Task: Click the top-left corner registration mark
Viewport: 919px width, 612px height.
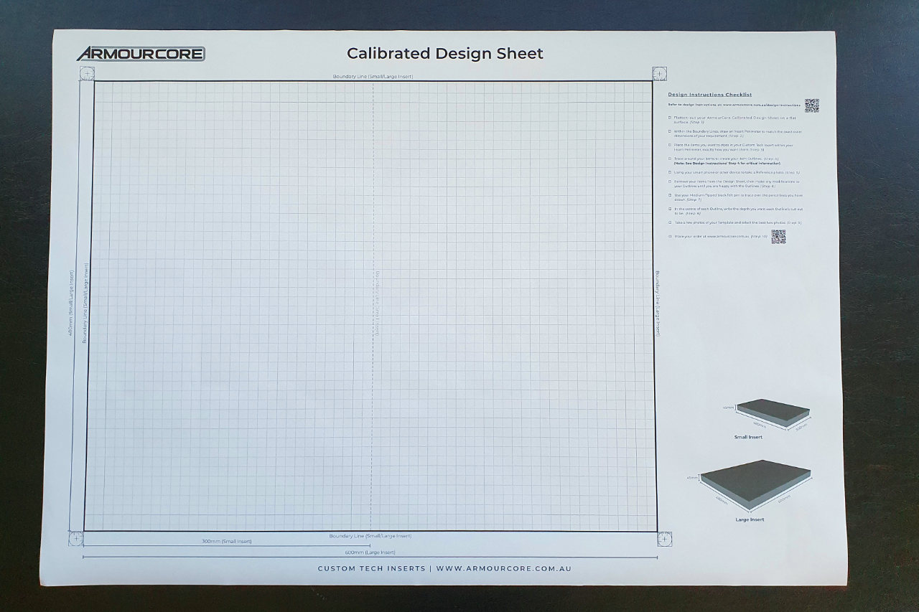Action: 87,73
